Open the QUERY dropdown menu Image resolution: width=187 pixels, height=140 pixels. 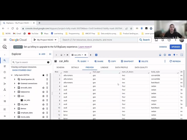[x=83, y=61]
